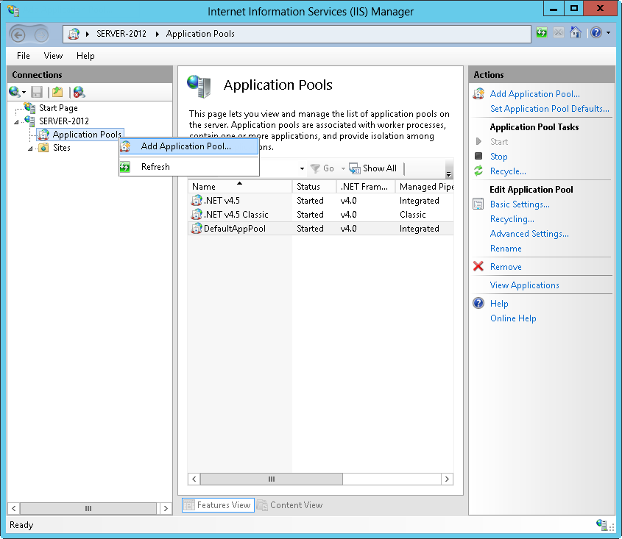Open the dropdown arrow next to Go
Viewport: 622px width, 539px height.
[343, 168]
